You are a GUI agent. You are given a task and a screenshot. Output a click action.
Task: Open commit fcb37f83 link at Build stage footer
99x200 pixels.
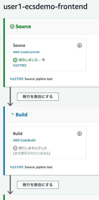click(17, 167)
